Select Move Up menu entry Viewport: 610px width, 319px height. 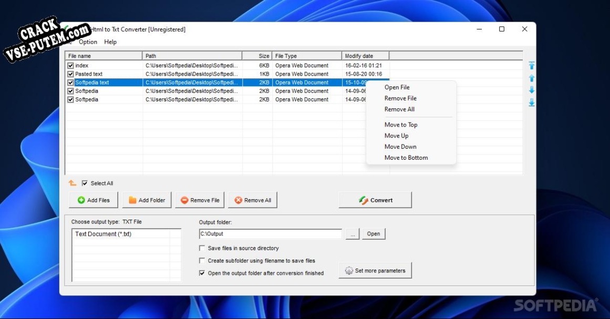click(x=396, y=136)
